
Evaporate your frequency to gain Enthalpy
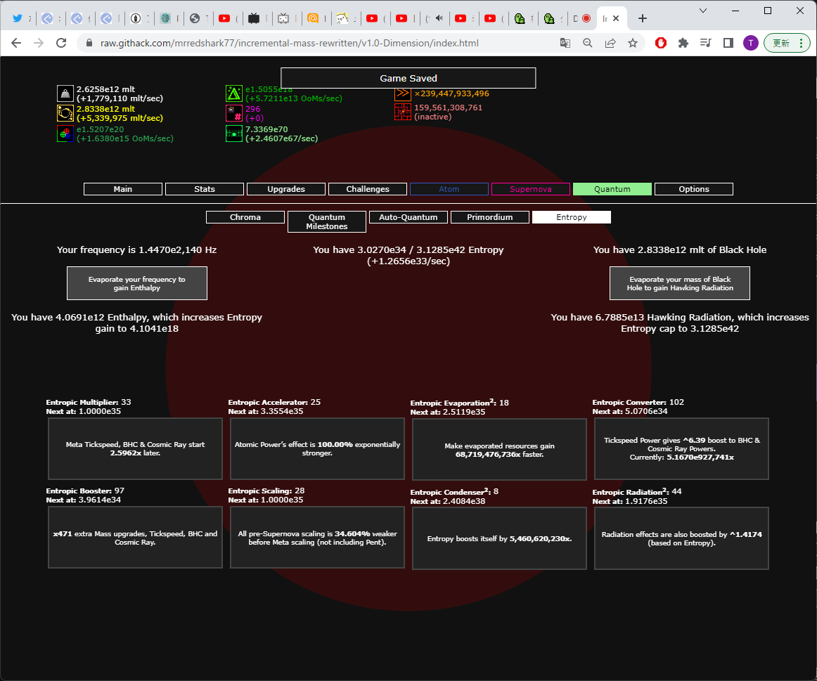click(x=137, y=283)
